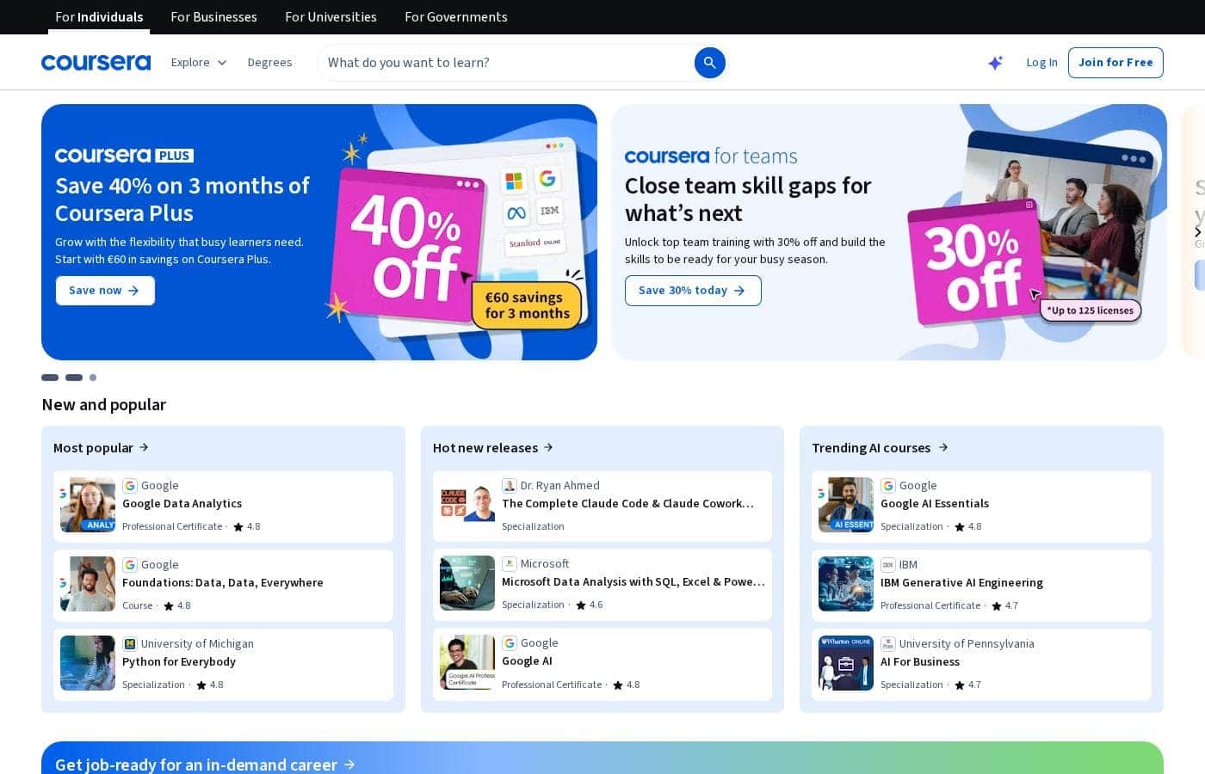Select the For Individuals tab
The height and width of the screenshot is (774, 1205).
pyautogui.click(x=99, y=17)
